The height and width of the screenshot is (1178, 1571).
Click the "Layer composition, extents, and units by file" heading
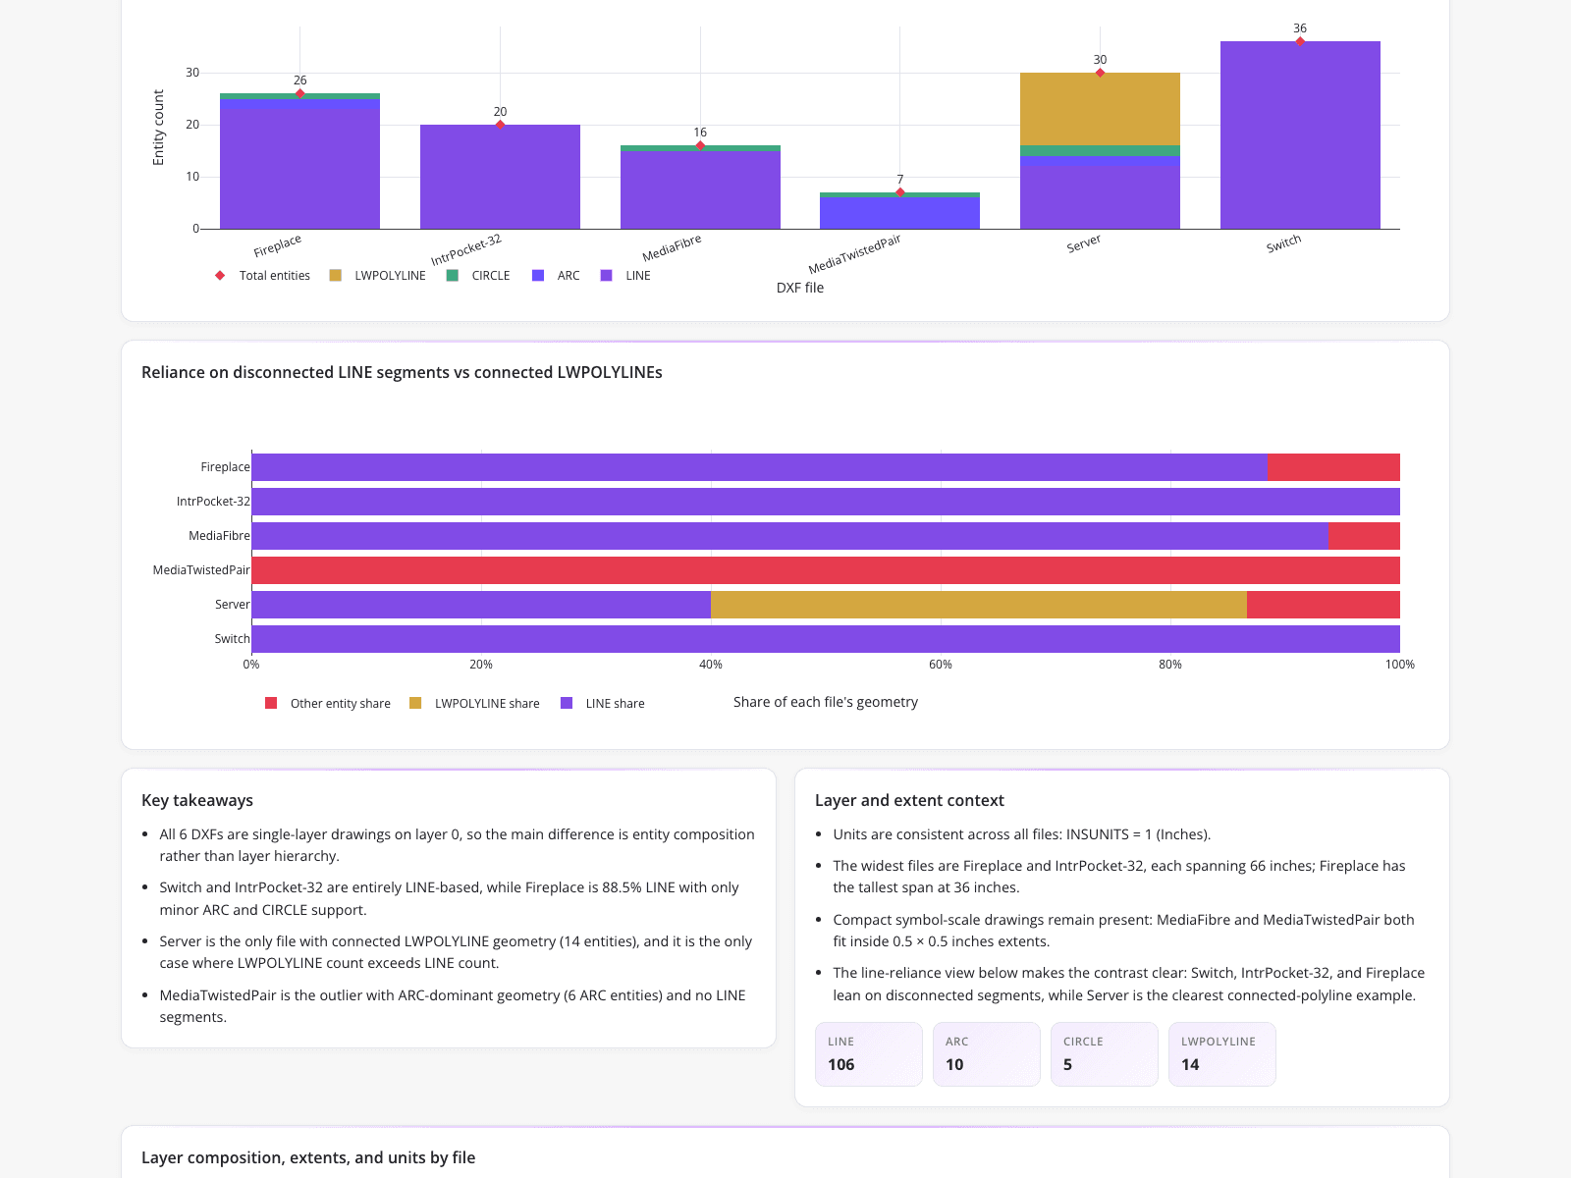308,1157
